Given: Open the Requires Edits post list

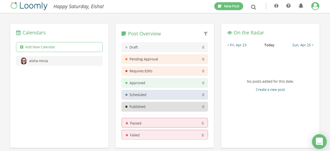Looking at the screenshot, I should 165,71.
